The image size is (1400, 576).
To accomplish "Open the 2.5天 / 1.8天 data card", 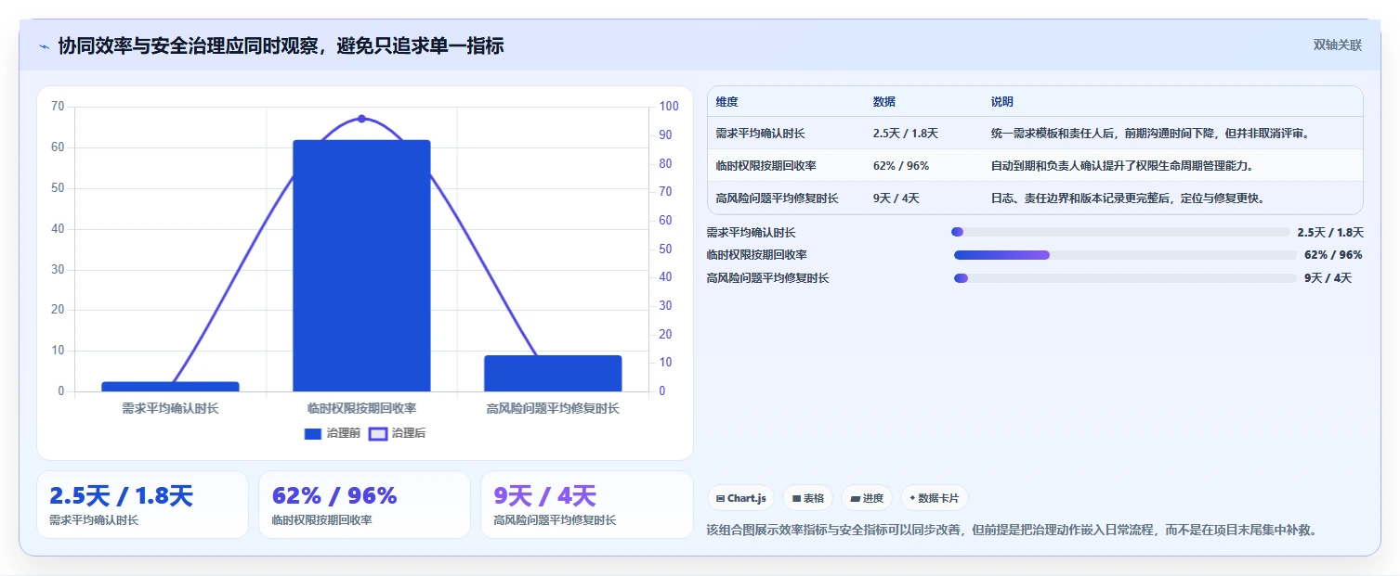I will [x=142, y=505].
